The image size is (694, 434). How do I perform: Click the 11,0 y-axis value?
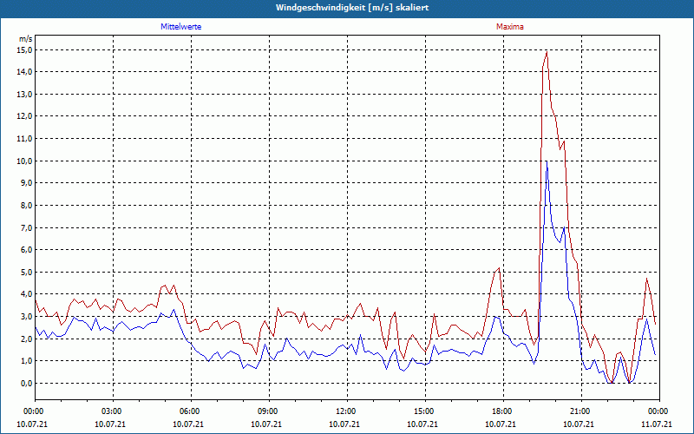pyautogui.click(x=25, y=139)
